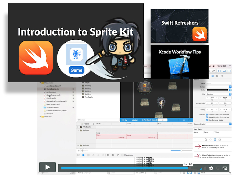This screenshot has width=236, height=176.
Task: Click the black scene Color swatch
Action: point(217,90)
